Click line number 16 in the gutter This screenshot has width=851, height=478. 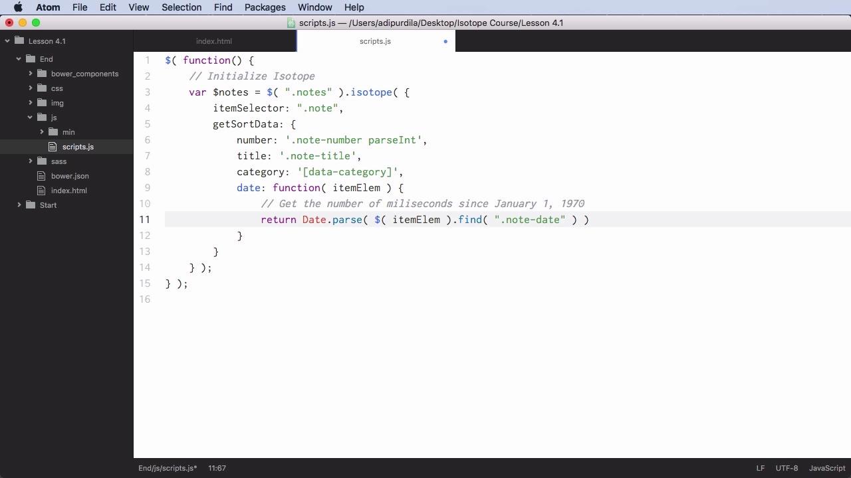tap(145, 299)
